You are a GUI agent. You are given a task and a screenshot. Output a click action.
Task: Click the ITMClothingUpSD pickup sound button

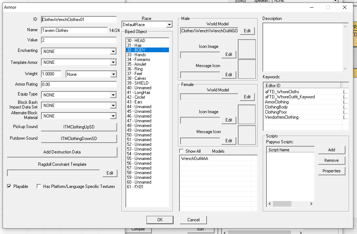point(79,127)
